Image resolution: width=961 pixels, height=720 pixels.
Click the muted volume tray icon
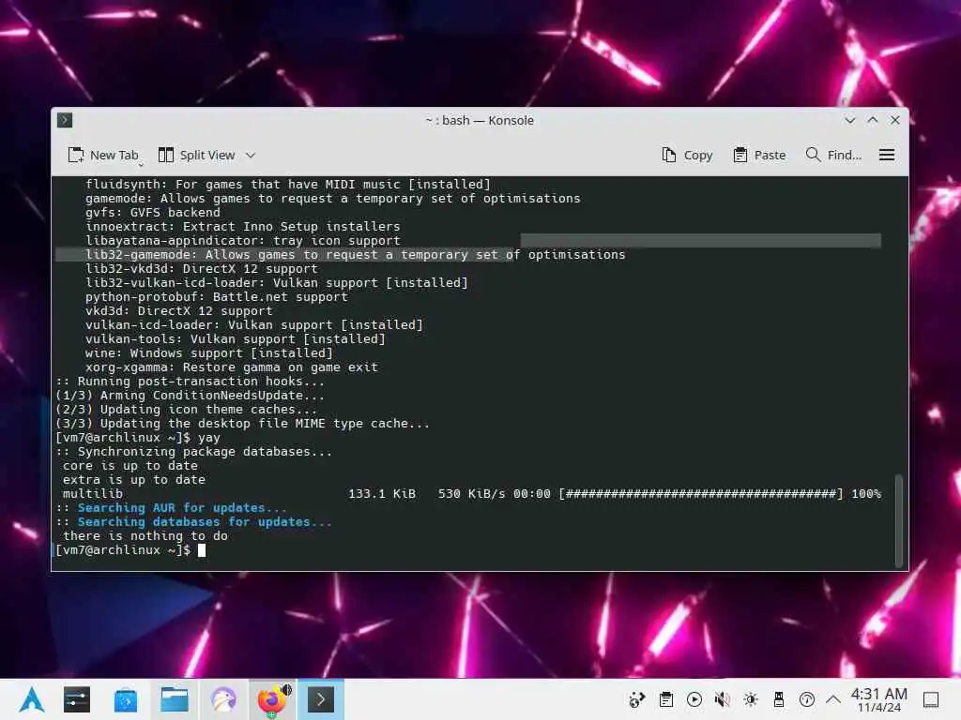[x=723, y=699]
